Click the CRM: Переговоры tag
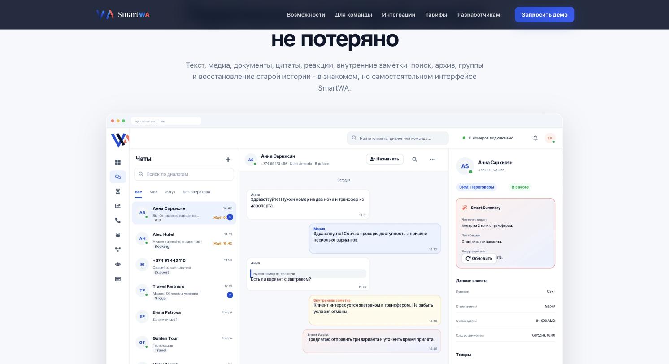This screenshot has width=669, height=364. tap(476, 187)
